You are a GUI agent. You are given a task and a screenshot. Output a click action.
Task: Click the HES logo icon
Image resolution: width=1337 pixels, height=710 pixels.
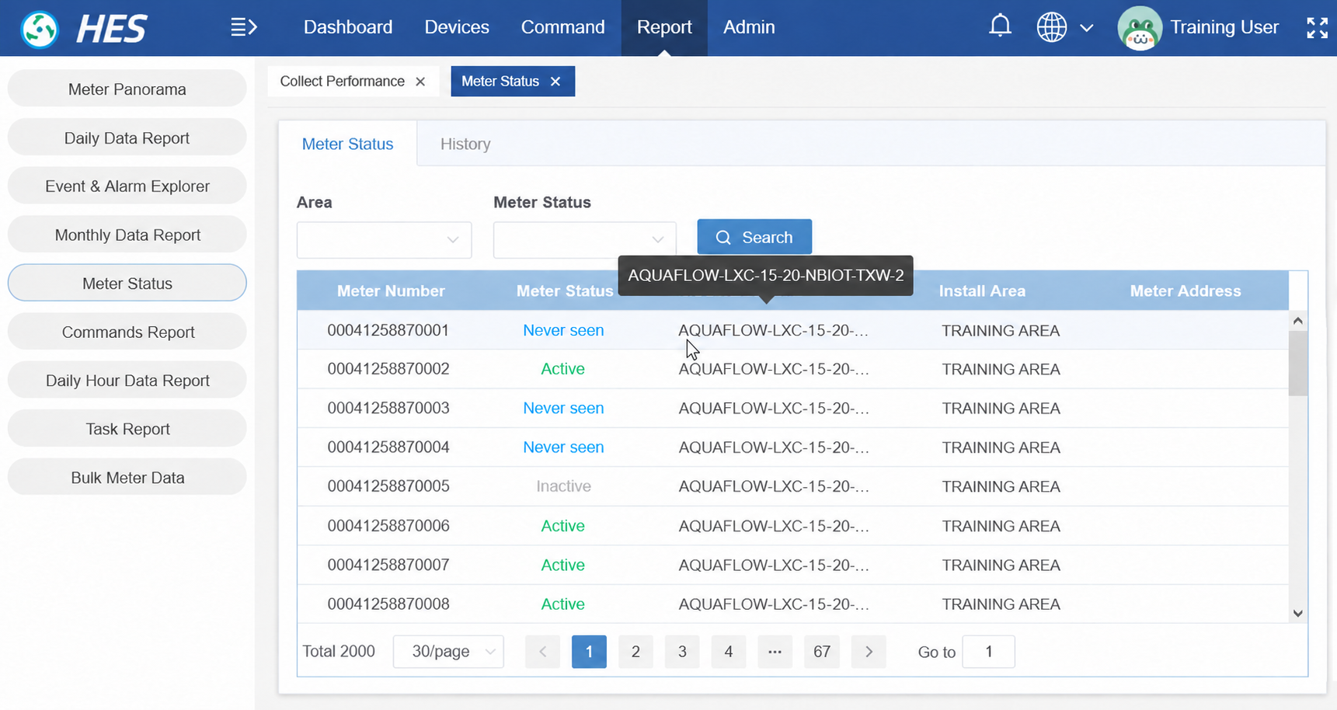click(39, 30)
